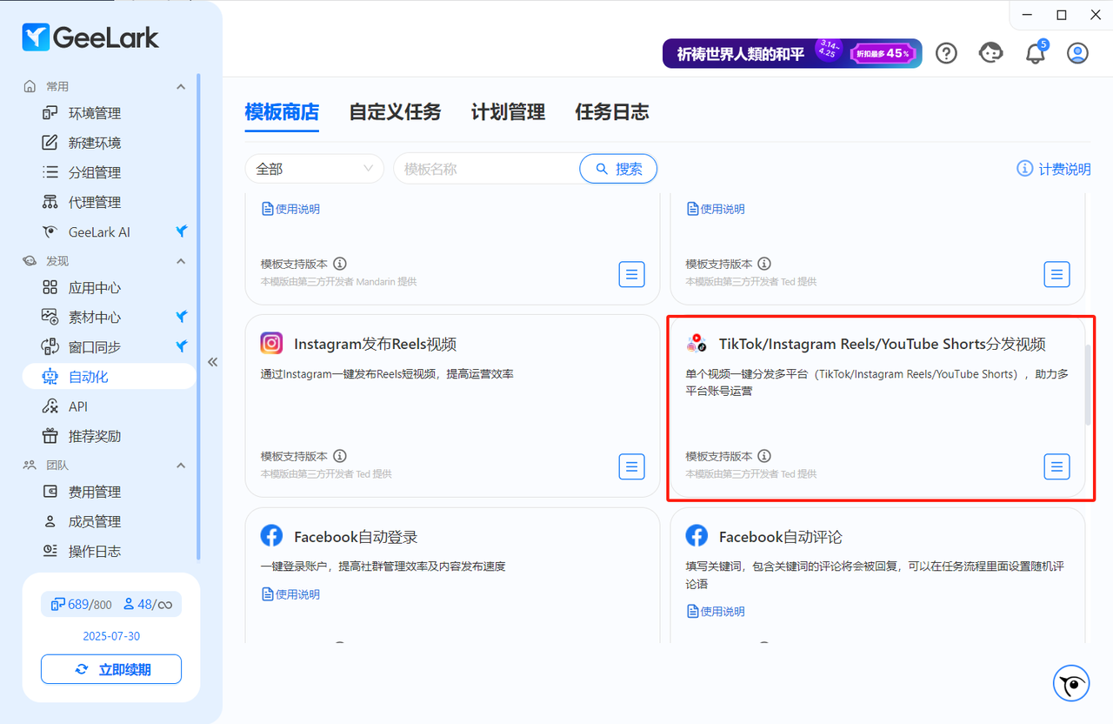
Task: Click the floating eye assistant icon
Action: point(1071,683)
